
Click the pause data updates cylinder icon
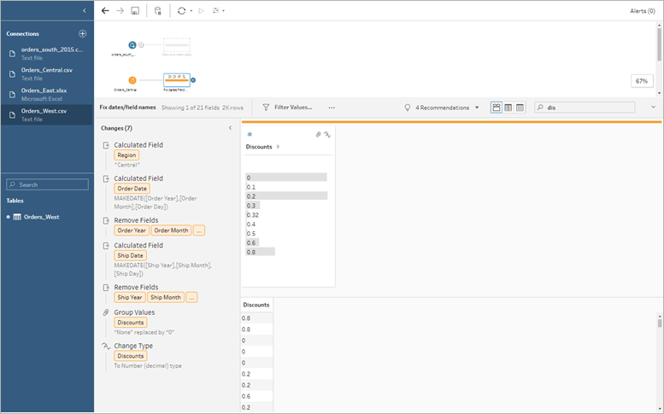(157, 11)
